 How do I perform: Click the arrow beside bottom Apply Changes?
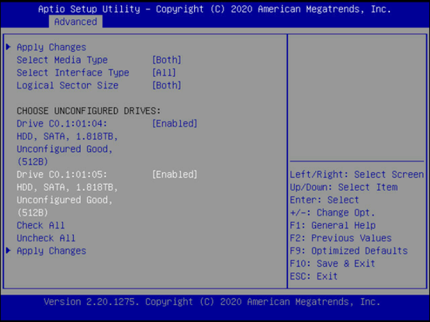(x=9, y=250)
